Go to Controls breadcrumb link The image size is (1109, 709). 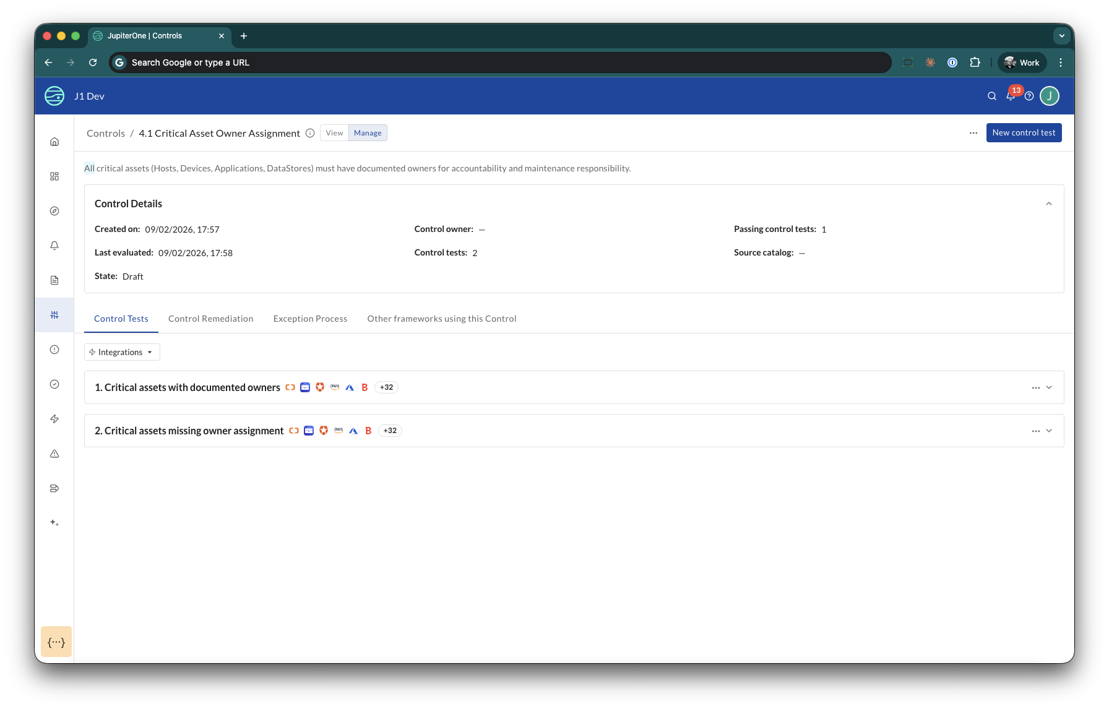click(106, 133)
